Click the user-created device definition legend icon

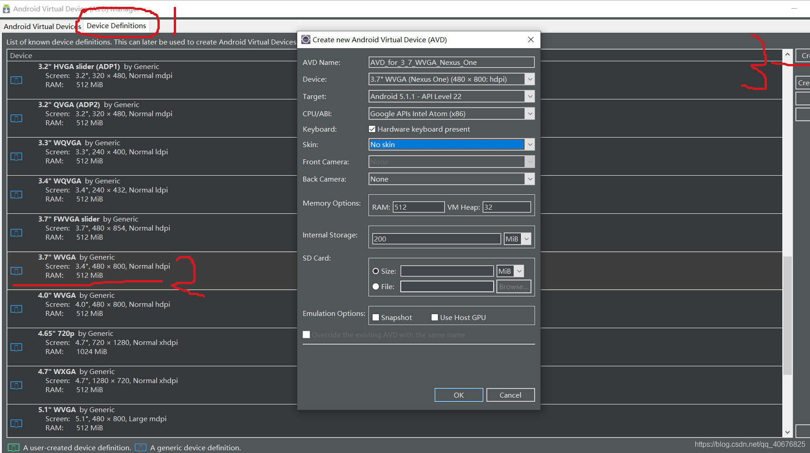tap(14, 448)
